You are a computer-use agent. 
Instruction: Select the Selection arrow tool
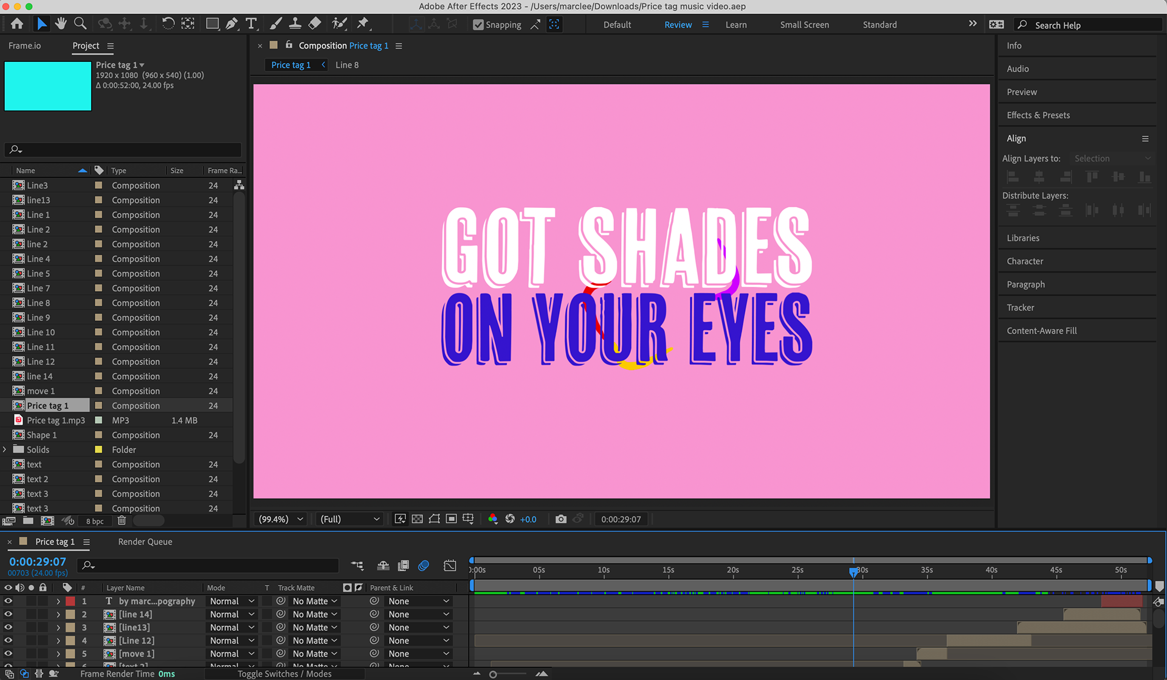click(41, 24)
